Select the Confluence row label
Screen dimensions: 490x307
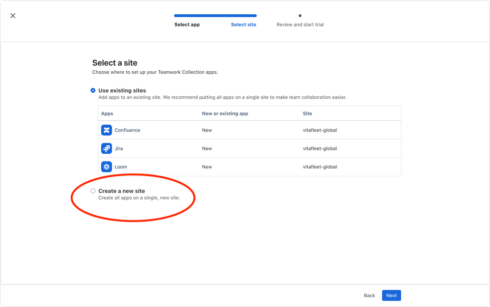[127, 130]
